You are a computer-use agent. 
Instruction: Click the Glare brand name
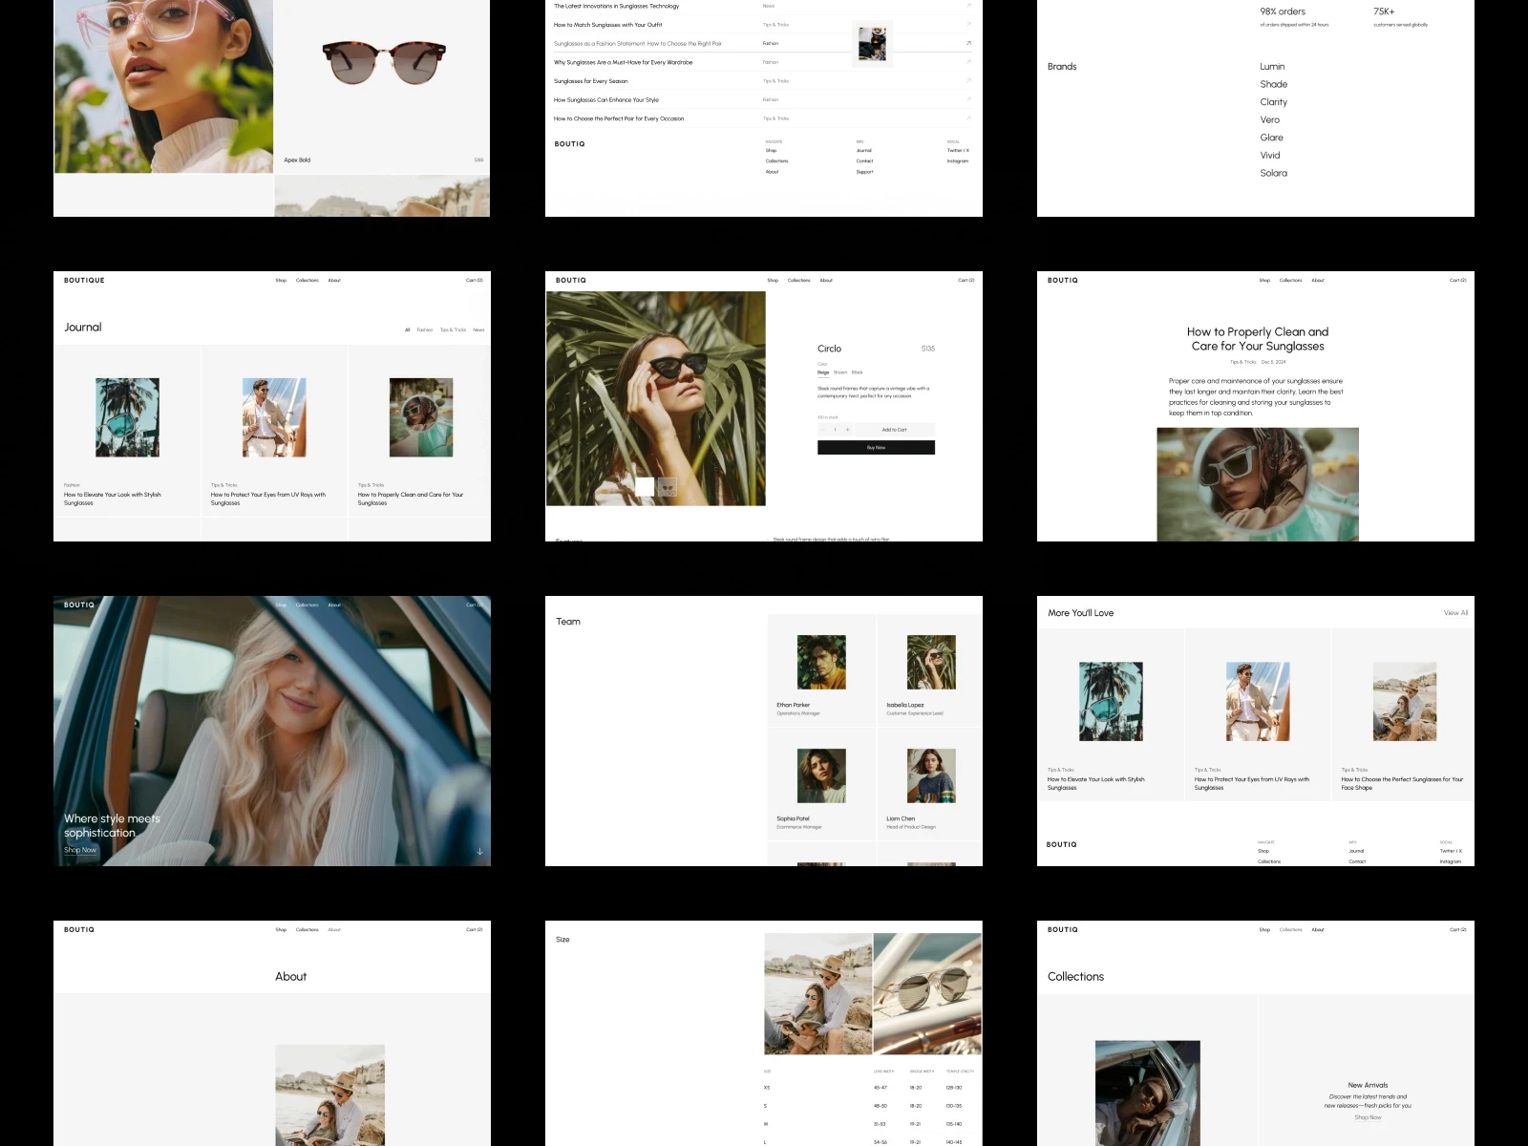coord(1272,138)
